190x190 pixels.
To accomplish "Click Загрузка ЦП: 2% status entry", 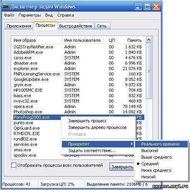I will pyautogui.click(x=57, y=184).
